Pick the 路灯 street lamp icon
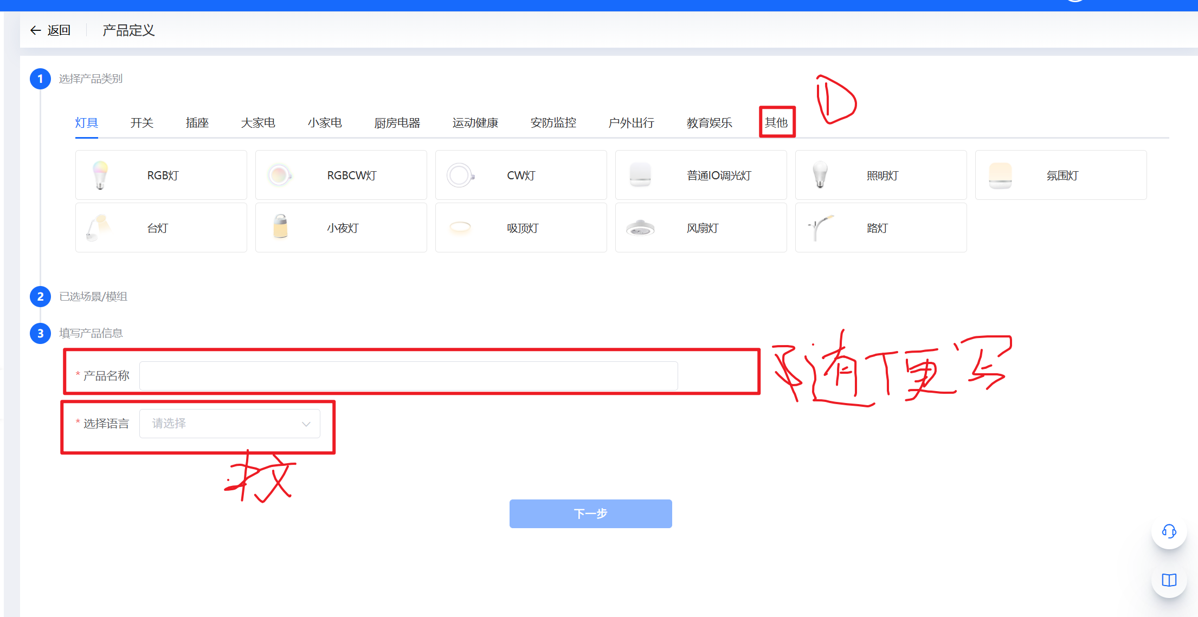1198x617 pixels. (820, 228)
